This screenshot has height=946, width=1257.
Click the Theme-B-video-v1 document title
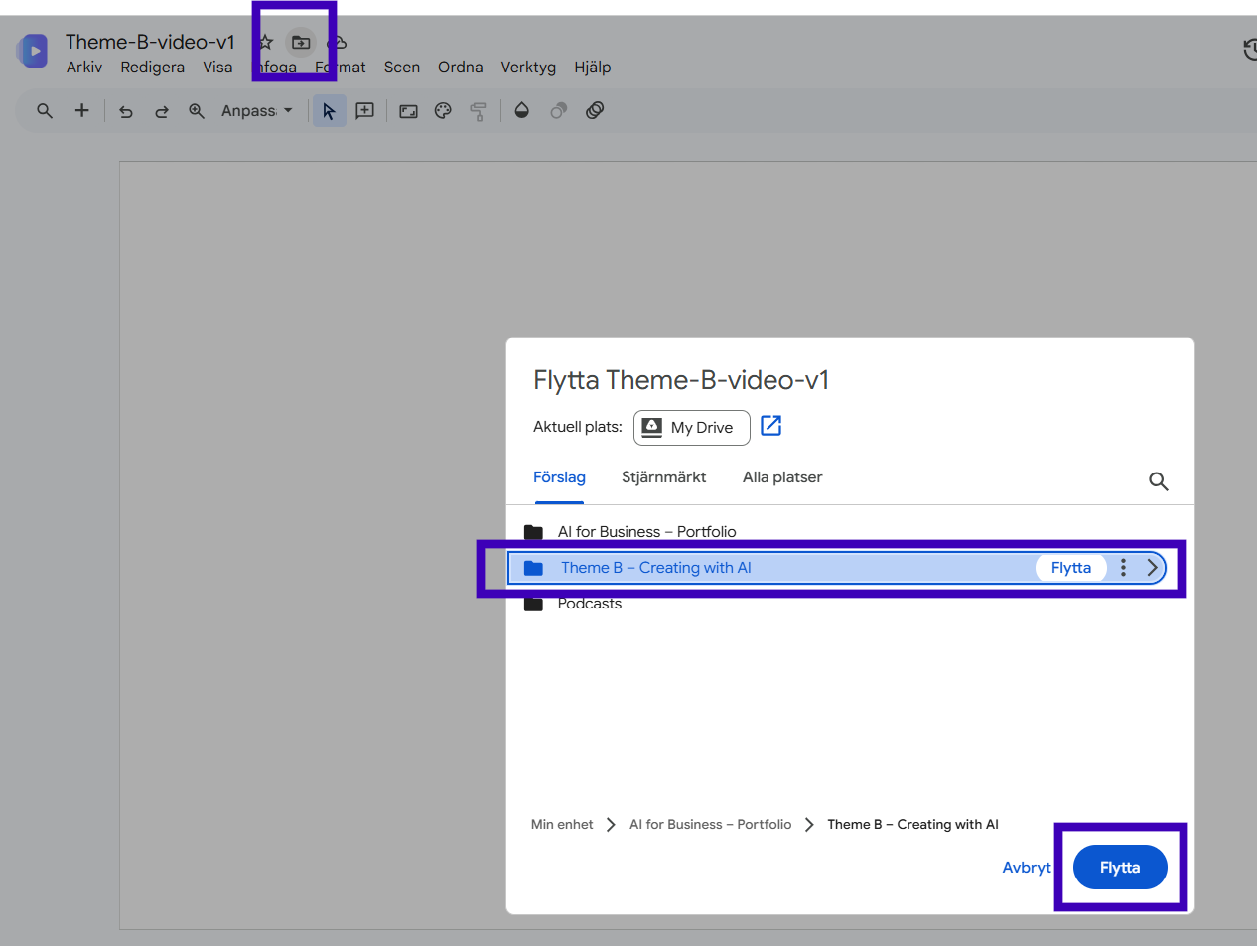[x=150, y=42]
